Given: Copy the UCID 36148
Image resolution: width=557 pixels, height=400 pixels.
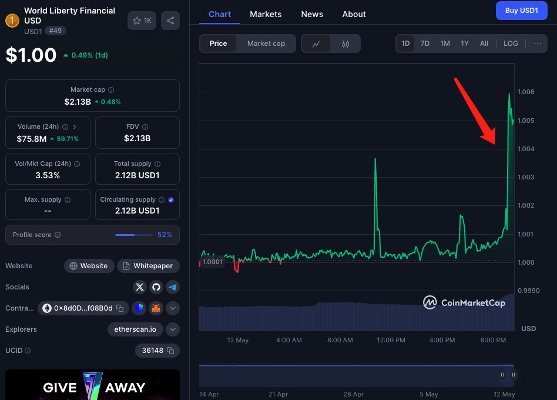Looking at the screenshot, I should (170, 351).
